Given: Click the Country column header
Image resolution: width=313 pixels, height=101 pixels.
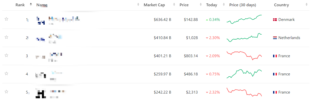Looking at the screenshot, I should [x=281, y=5].
